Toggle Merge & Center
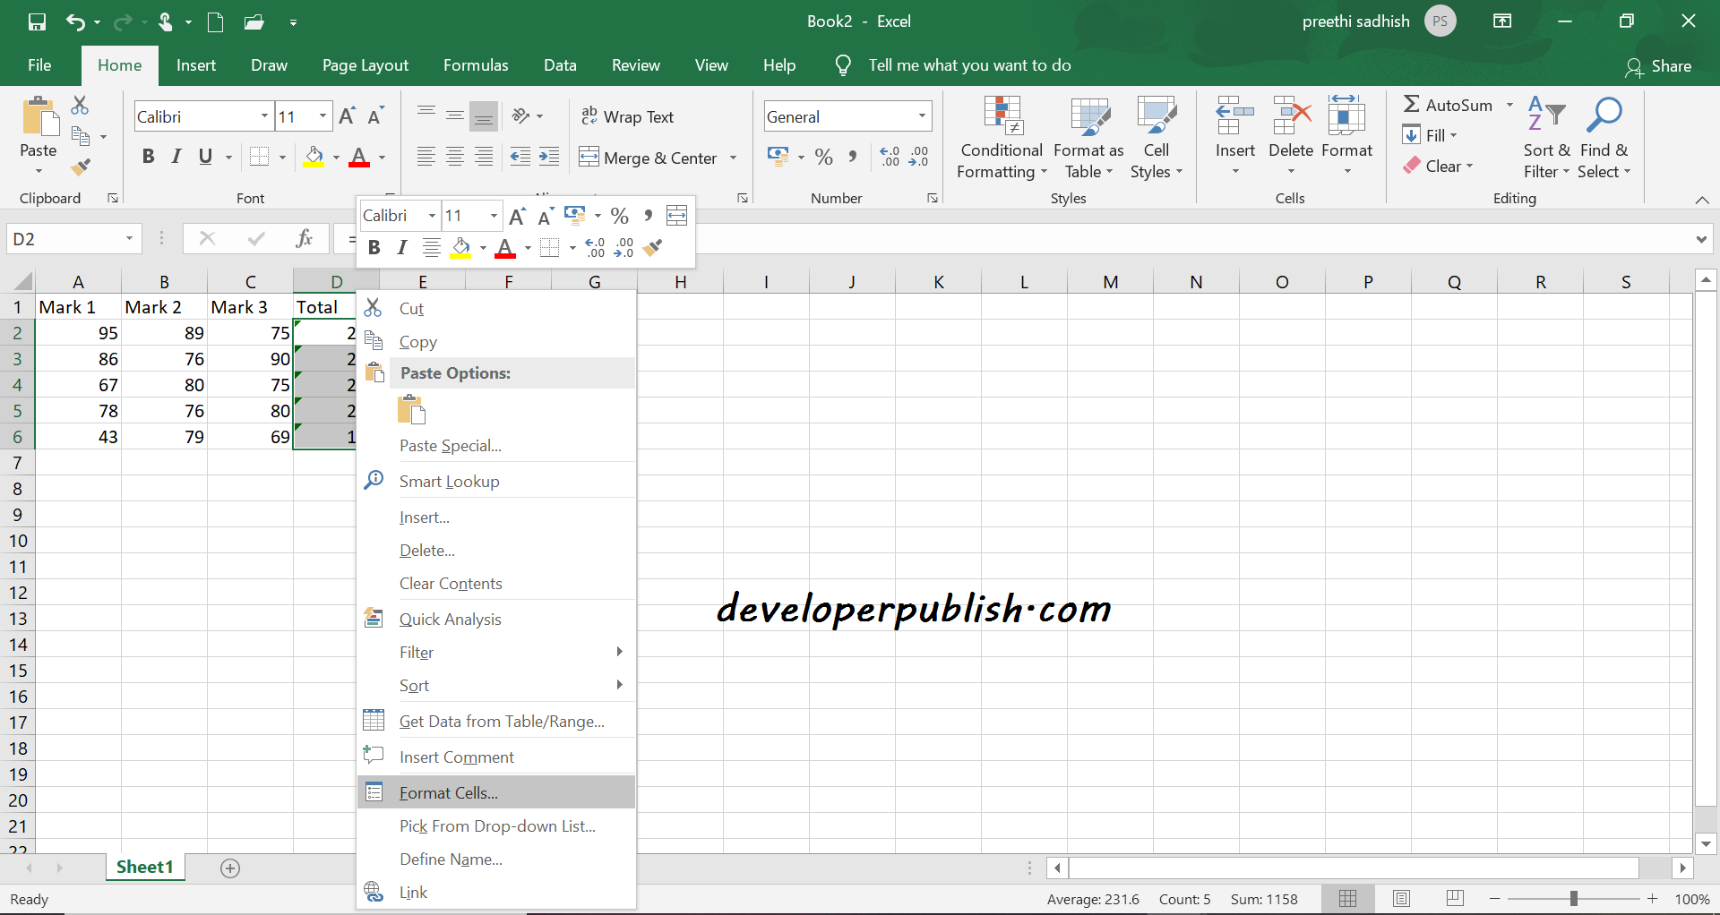Viewport: 1720px width, 915px height. pos(649,157)
